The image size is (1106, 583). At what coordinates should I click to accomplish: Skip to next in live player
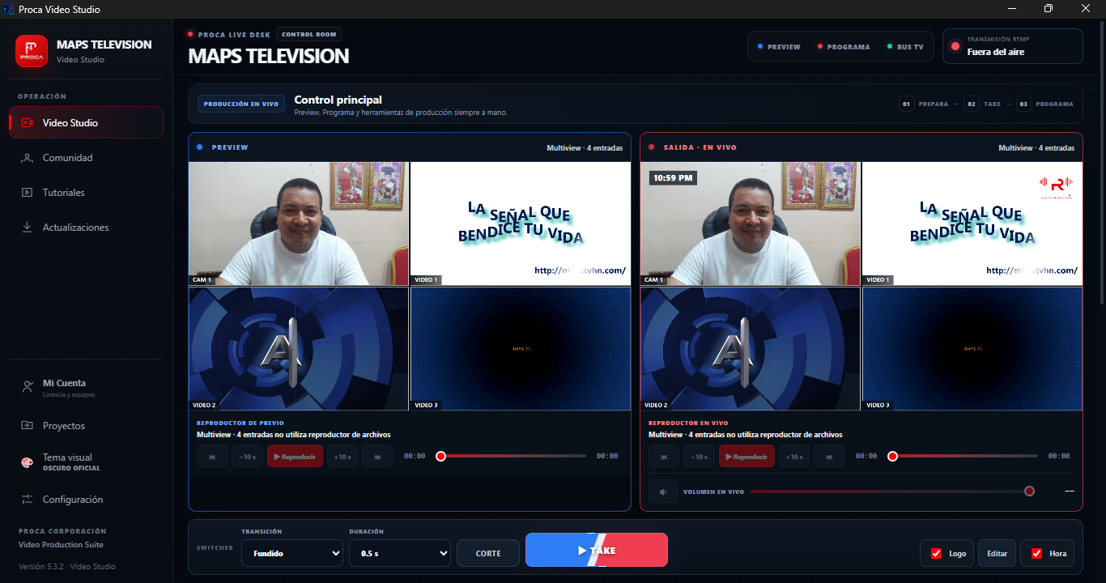(829, 456)
